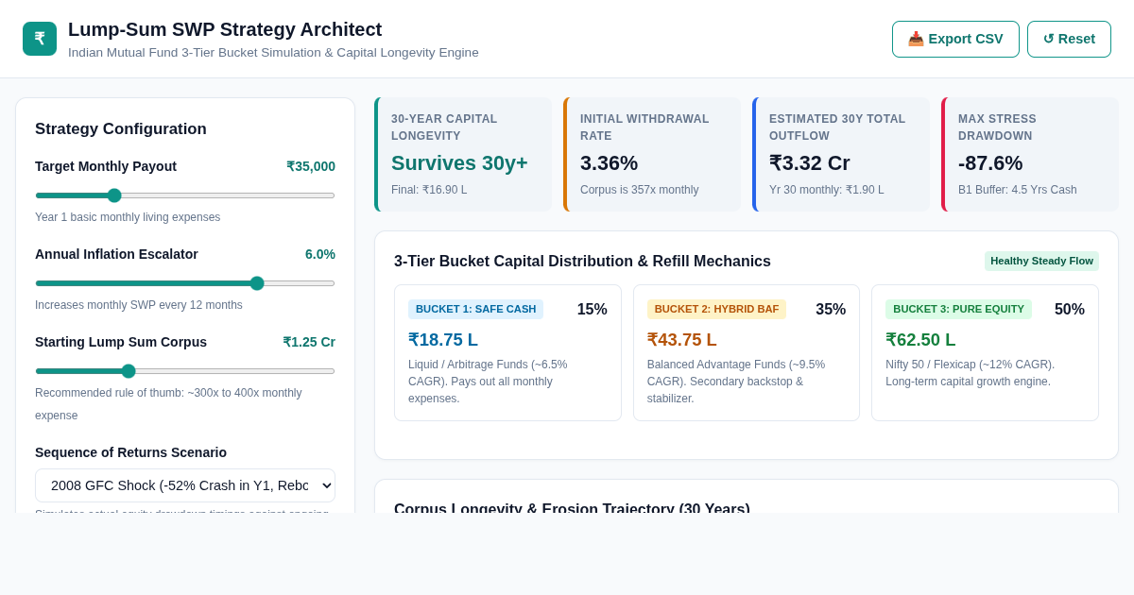The height and width of the screenshot is (595, 1134).
Task: Click the Strategy Configuration heading
Action: 121,129
